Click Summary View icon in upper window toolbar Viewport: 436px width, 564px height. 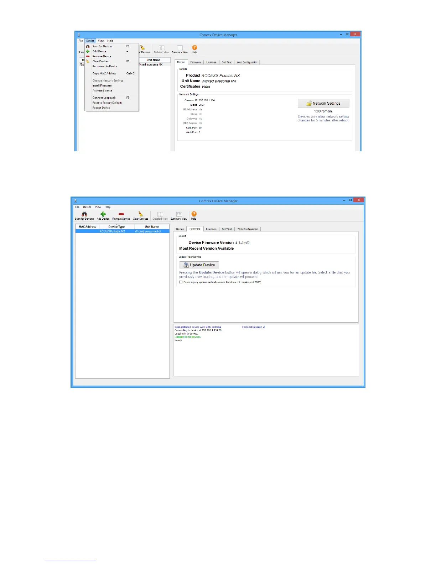point(180,48)
